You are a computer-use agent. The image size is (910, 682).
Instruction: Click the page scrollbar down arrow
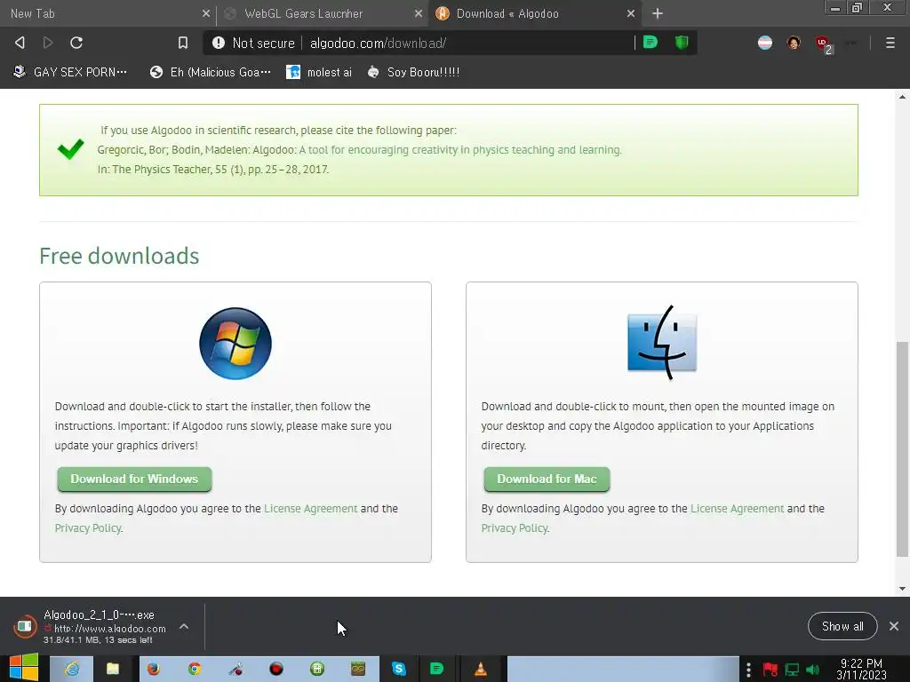tap(902, 589)
